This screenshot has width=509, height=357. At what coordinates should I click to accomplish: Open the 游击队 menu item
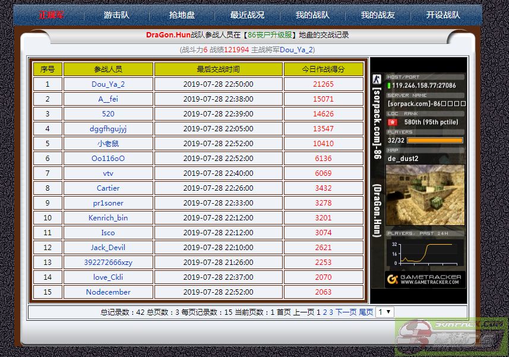(x=116, y=15)
